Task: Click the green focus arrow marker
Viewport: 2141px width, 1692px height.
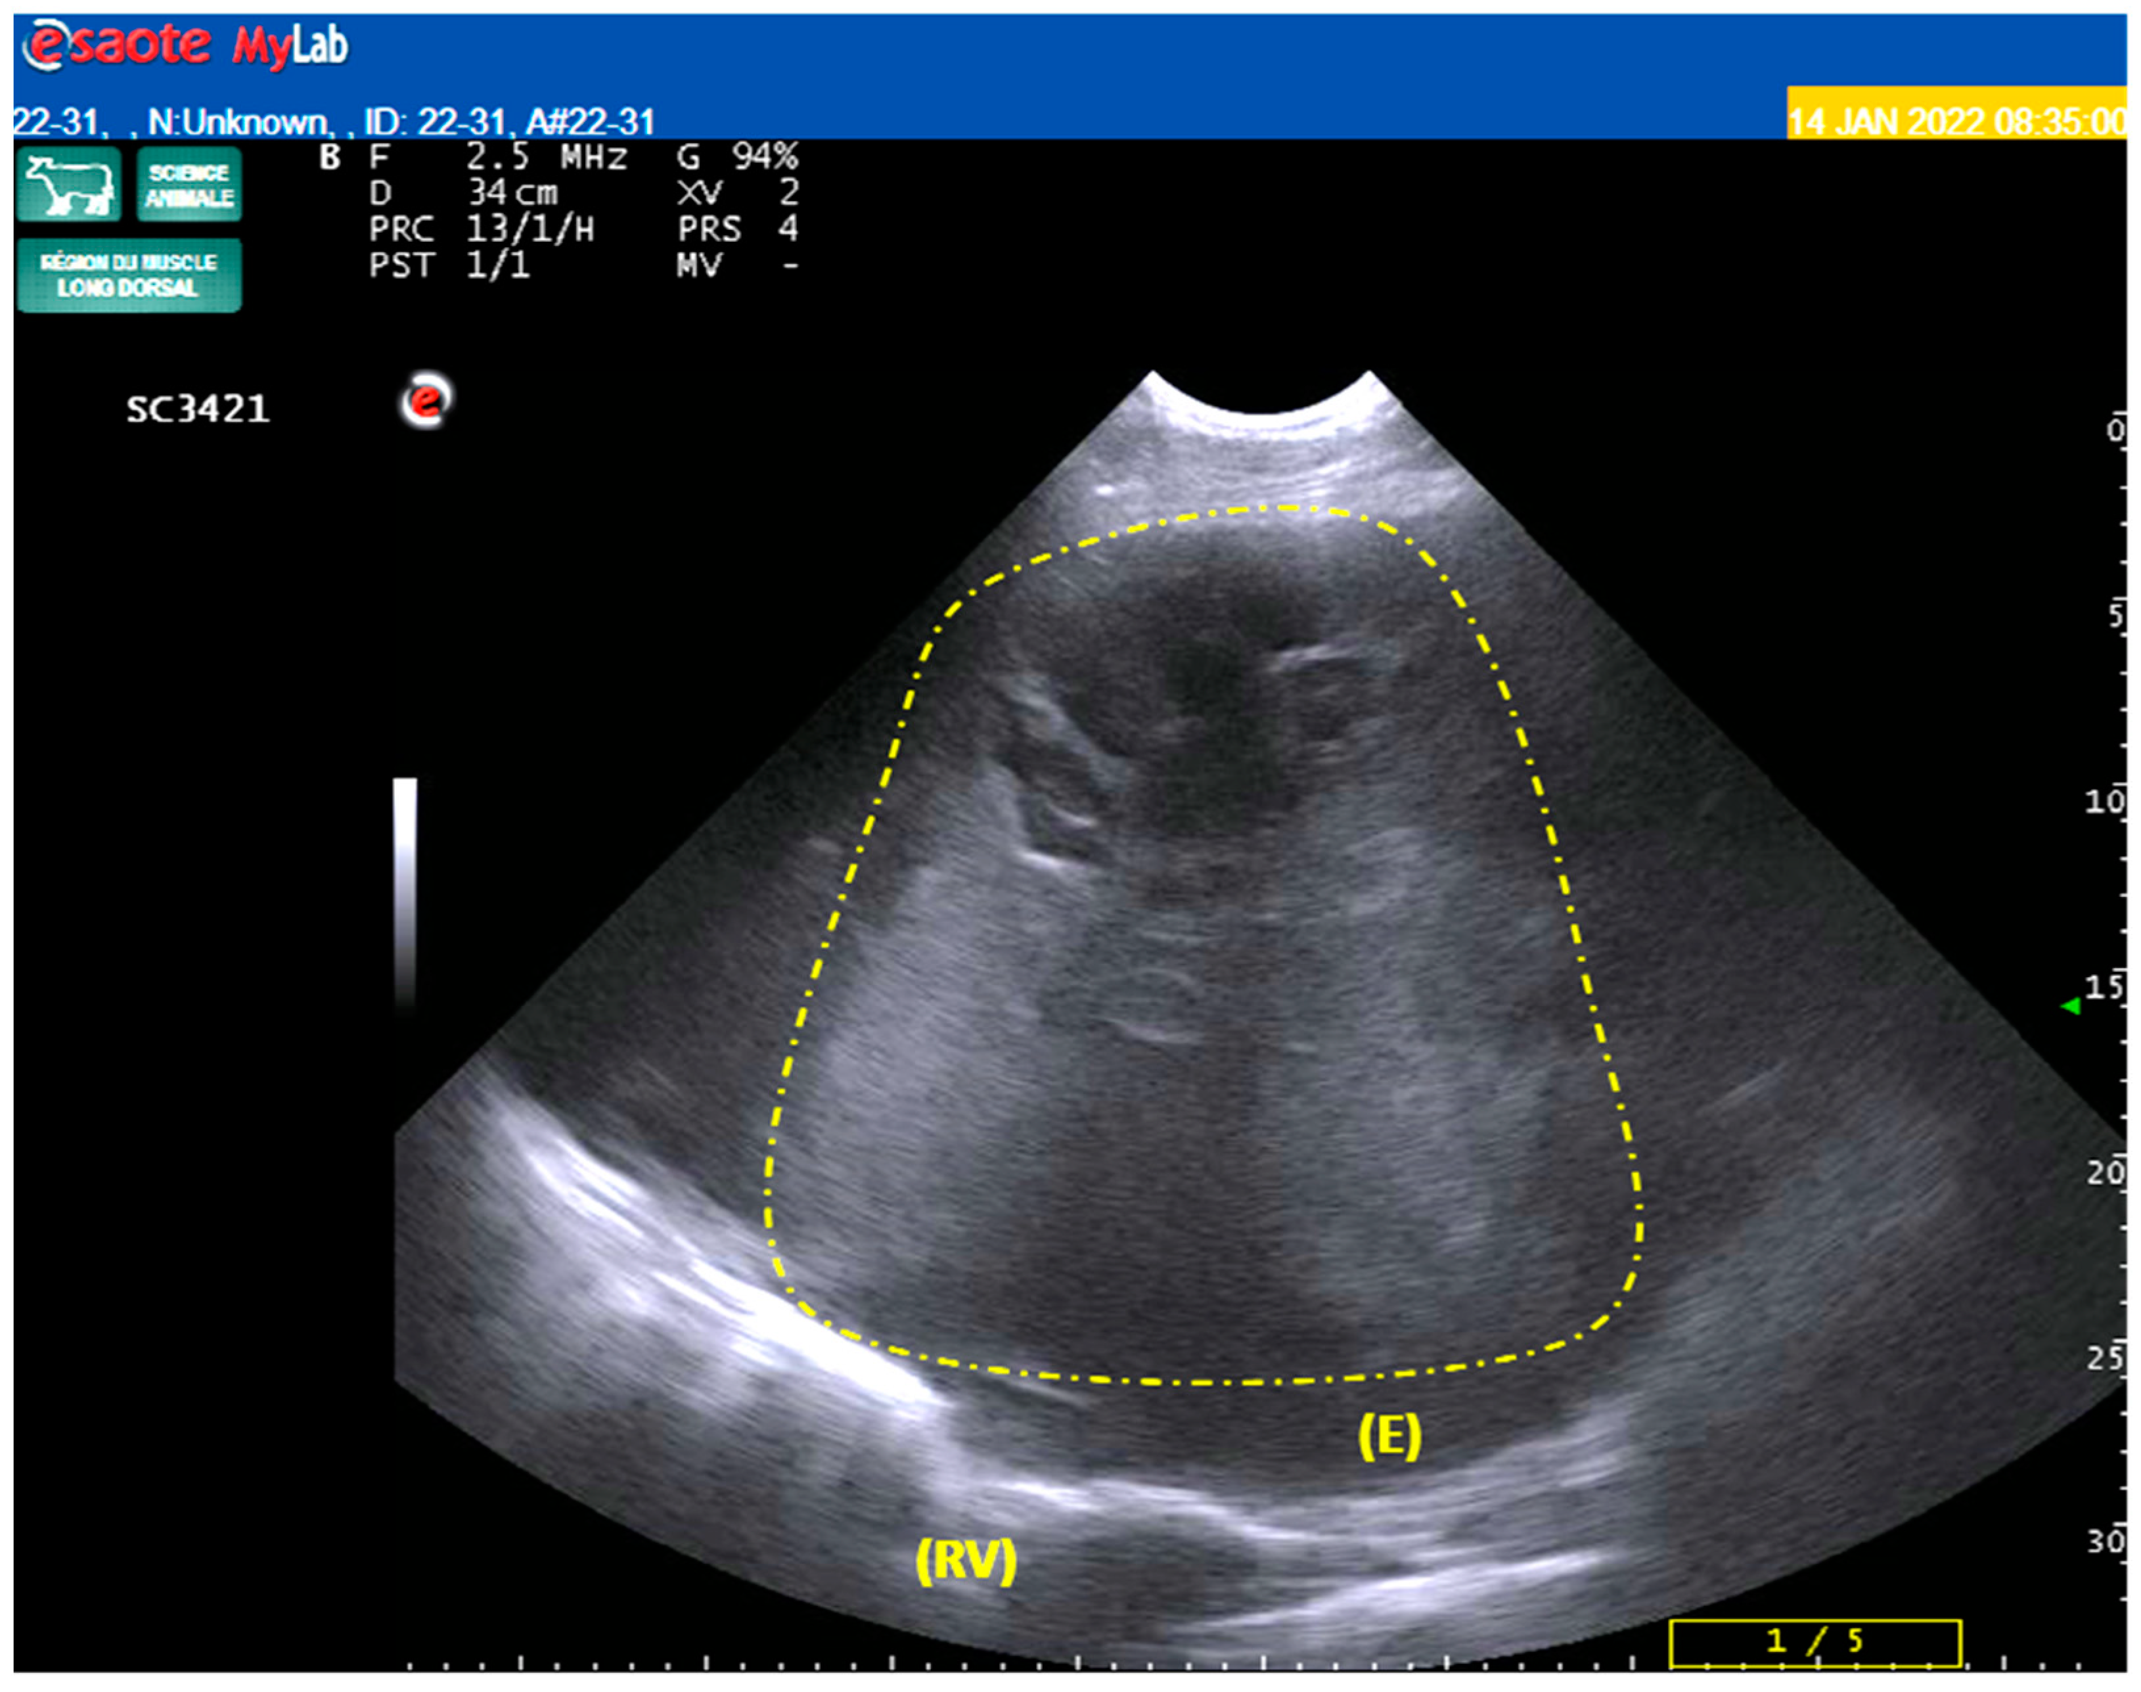Action: click(x=2069, y=1007)
